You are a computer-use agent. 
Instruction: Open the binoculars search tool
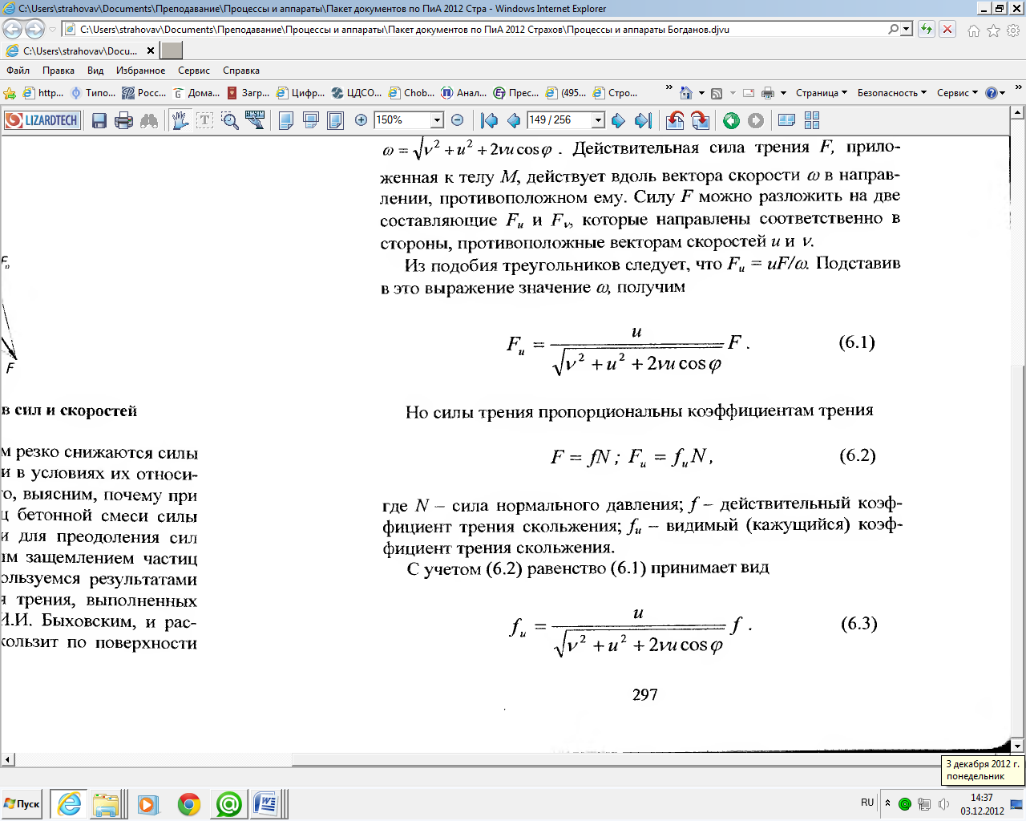(x=149, y=120)
